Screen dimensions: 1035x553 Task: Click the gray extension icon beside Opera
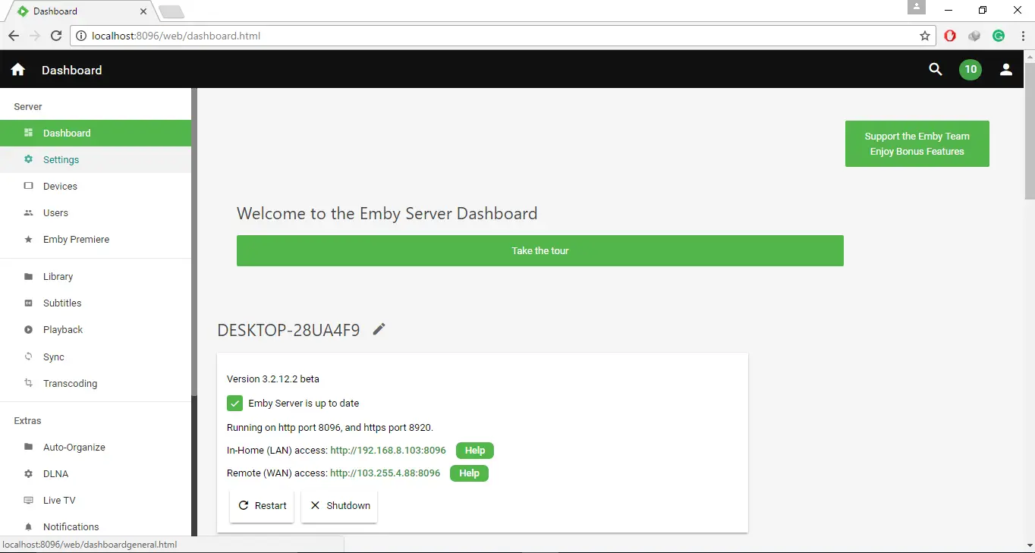point(974,36)
